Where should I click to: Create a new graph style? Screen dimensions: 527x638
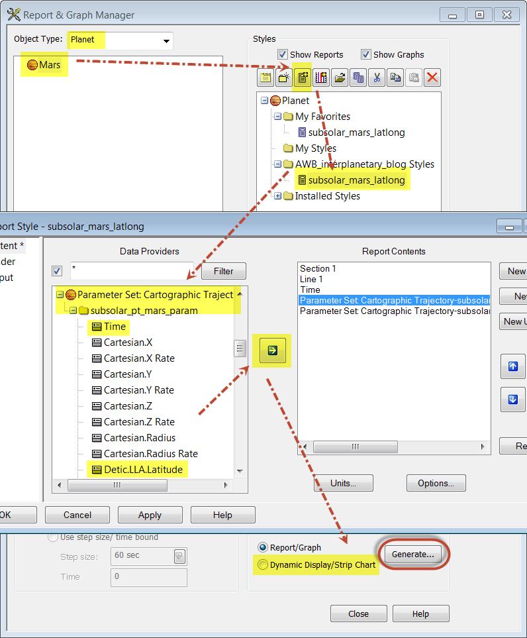coord(321,78)
